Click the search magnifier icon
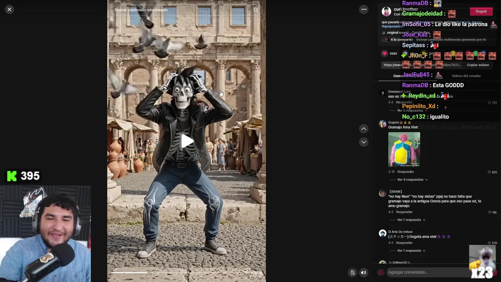The image size is (501, 282). pos(256,10)
